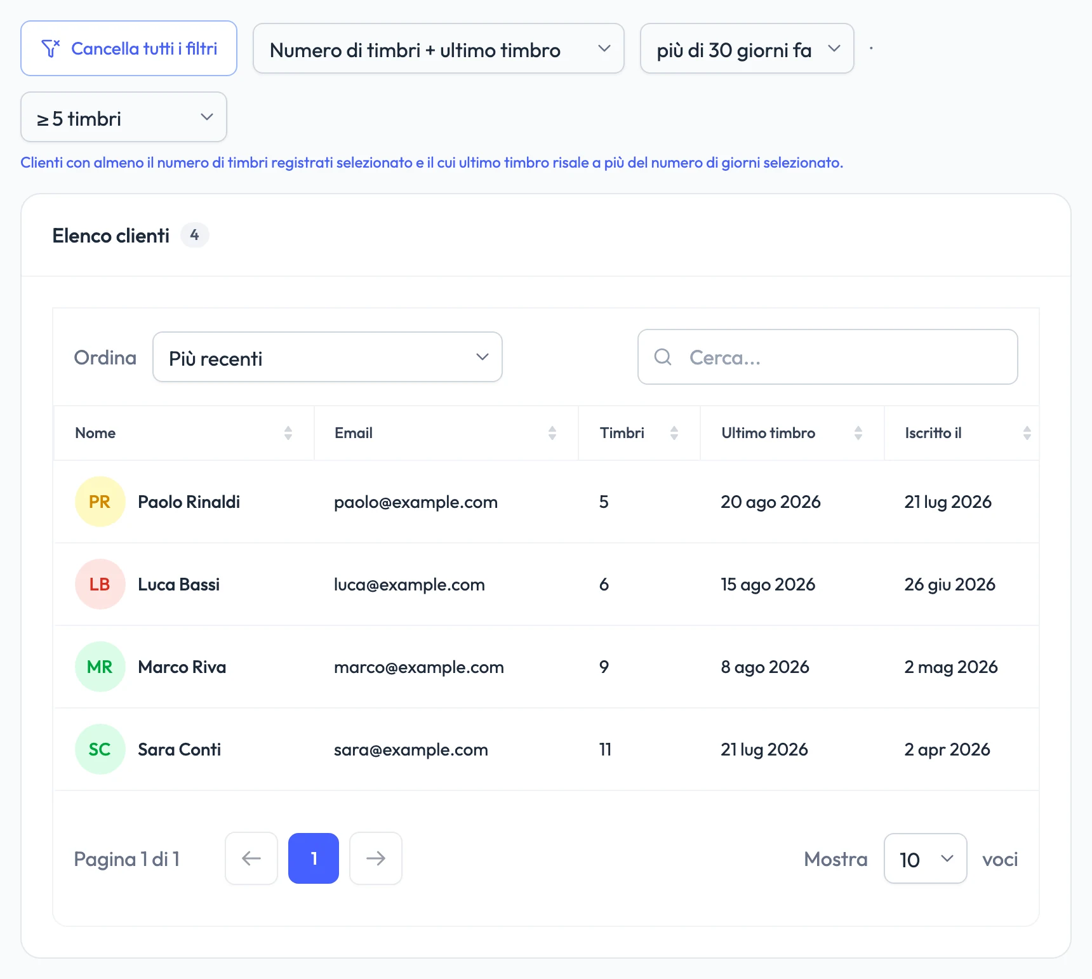Click the MR avatar for Marco Riva

click(100, 667)
